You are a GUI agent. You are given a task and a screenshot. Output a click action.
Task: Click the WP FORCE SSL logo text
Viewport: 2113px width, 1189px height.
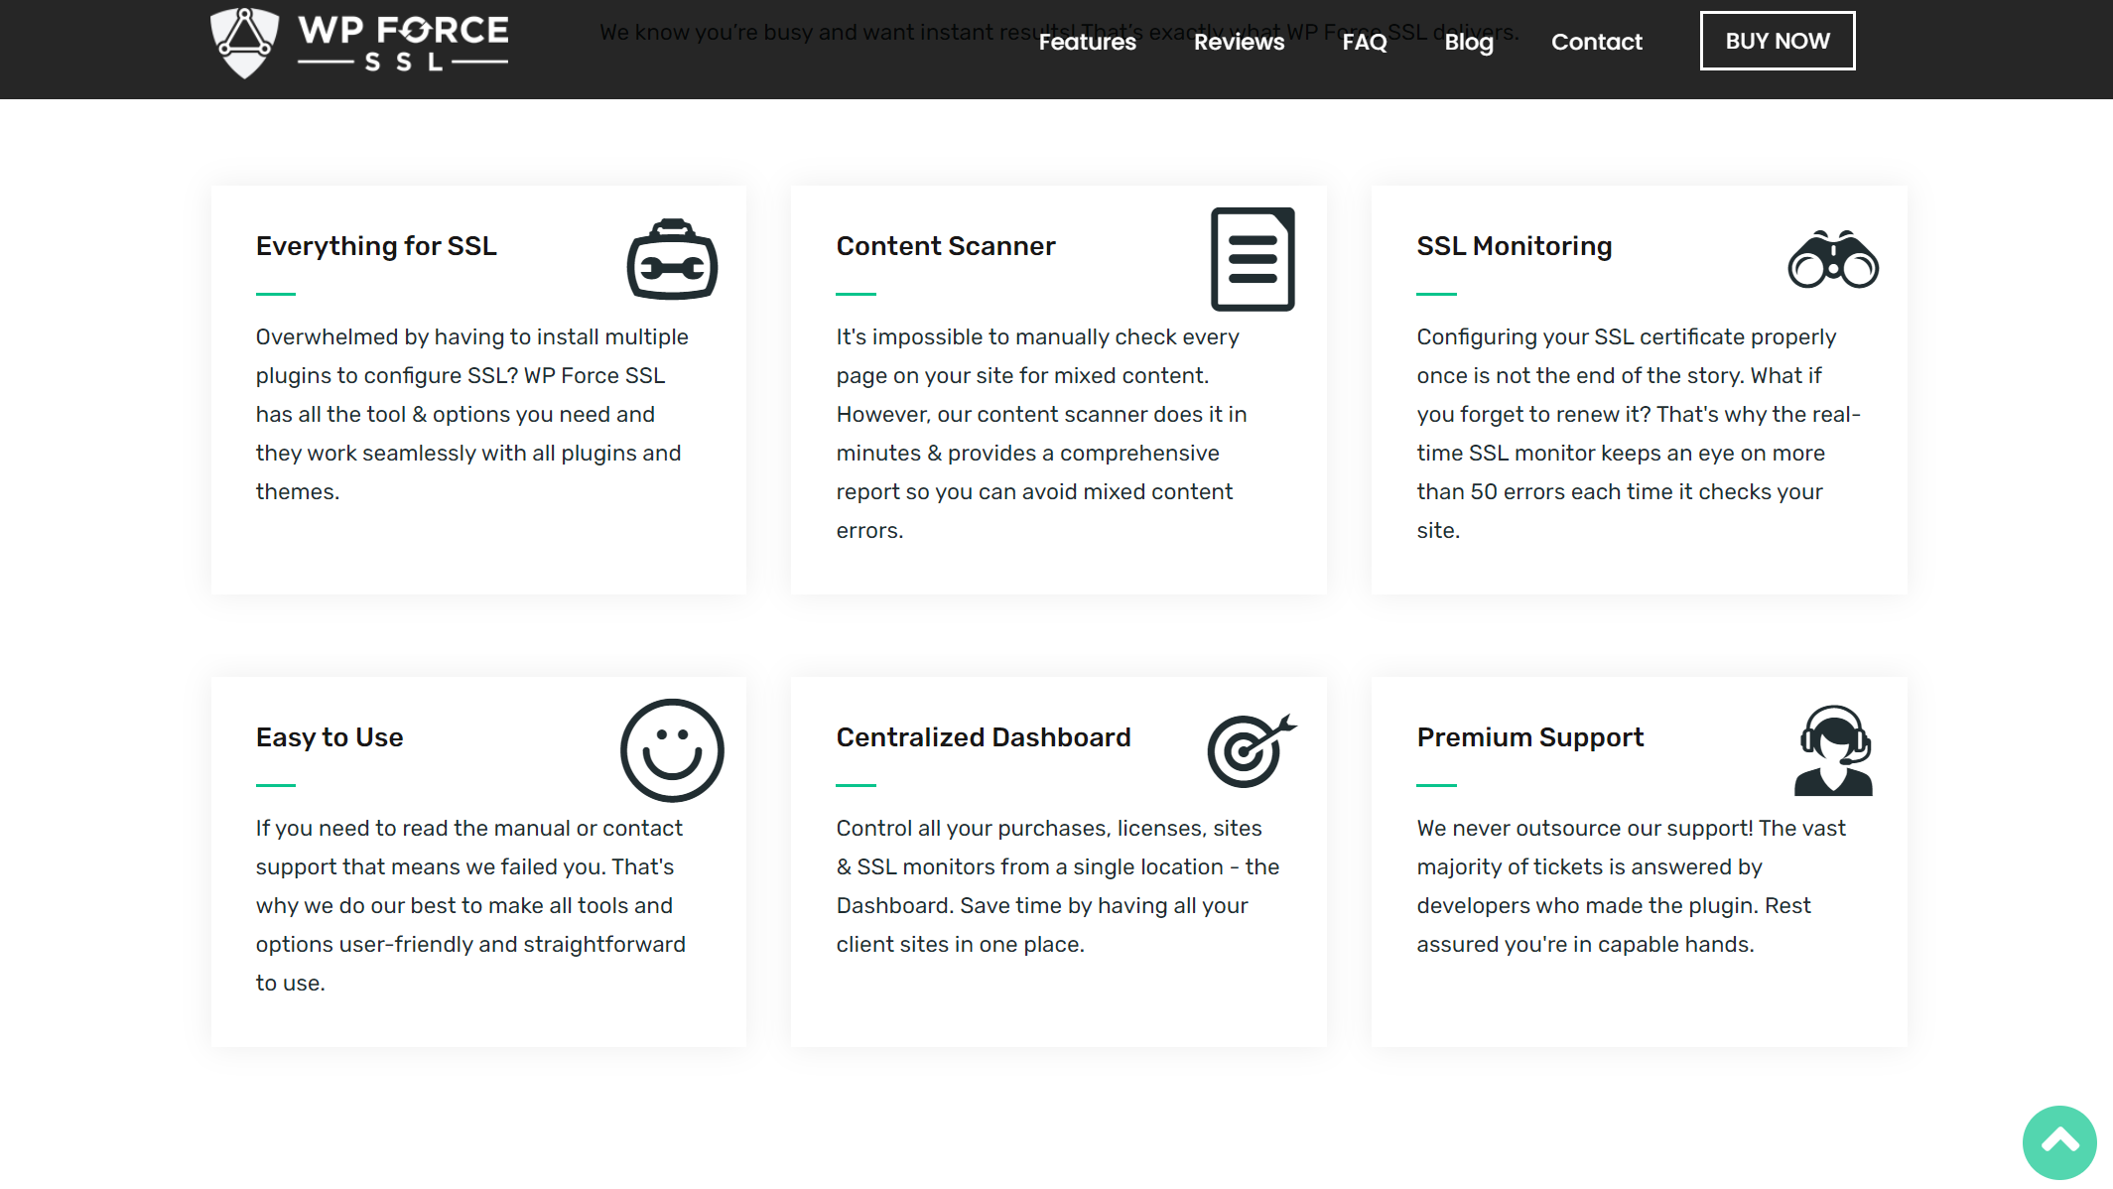pos(403,42)
